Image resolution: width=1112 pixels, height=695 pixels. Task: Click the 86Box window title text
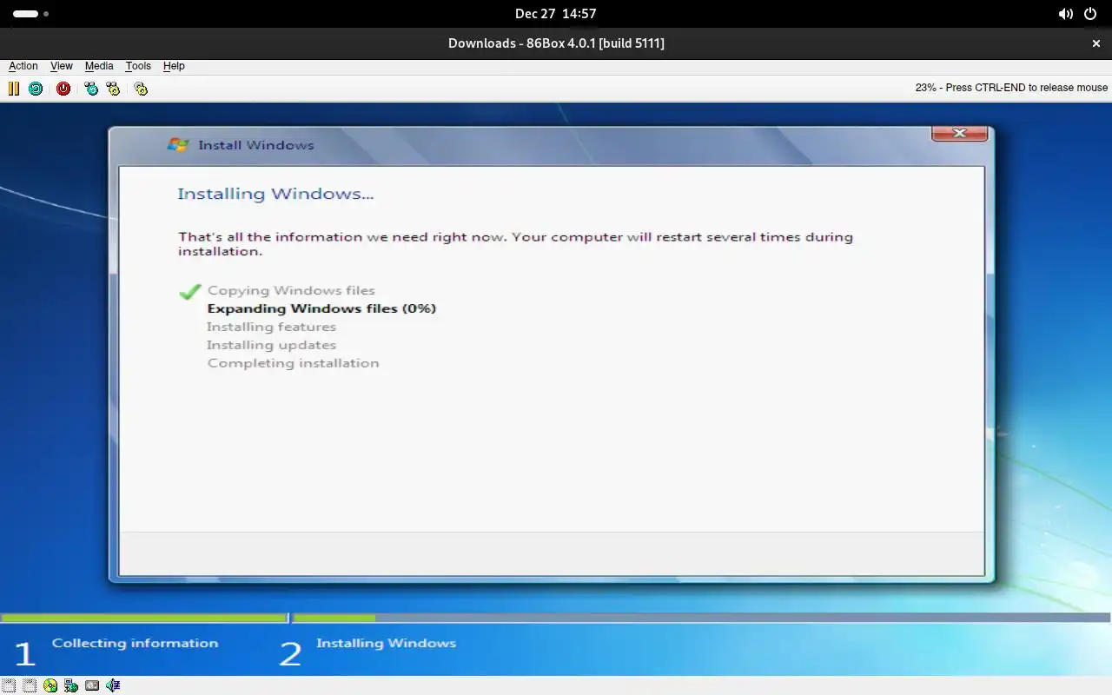click(556, 43)
